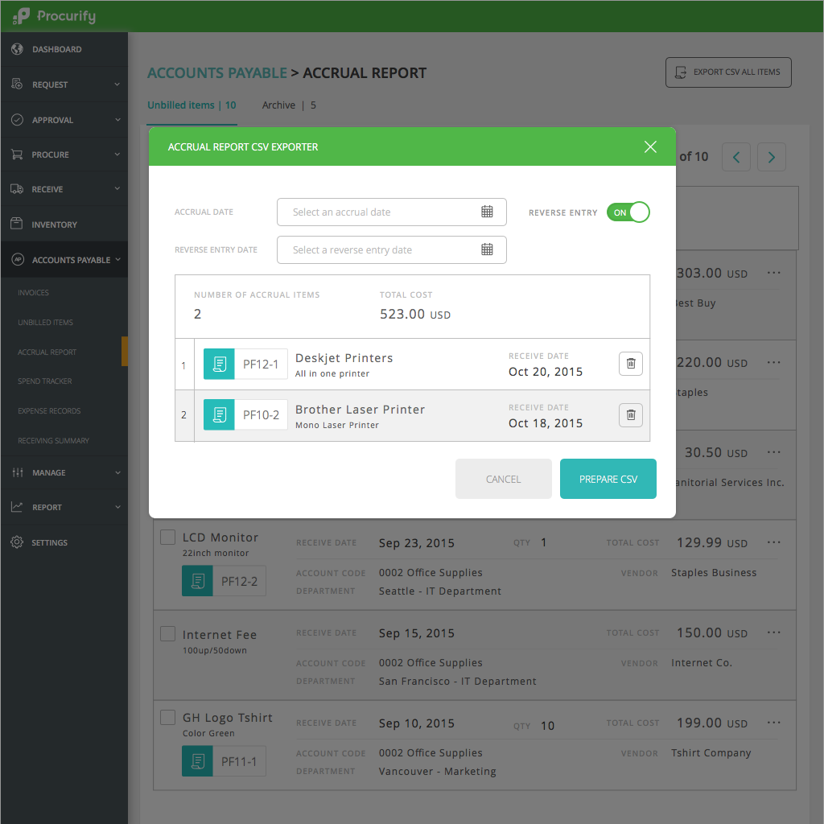The height and width of the screenshot is (824, 824).
Task: Expand the Request menu chevron
Action: (x=117, y=84)
